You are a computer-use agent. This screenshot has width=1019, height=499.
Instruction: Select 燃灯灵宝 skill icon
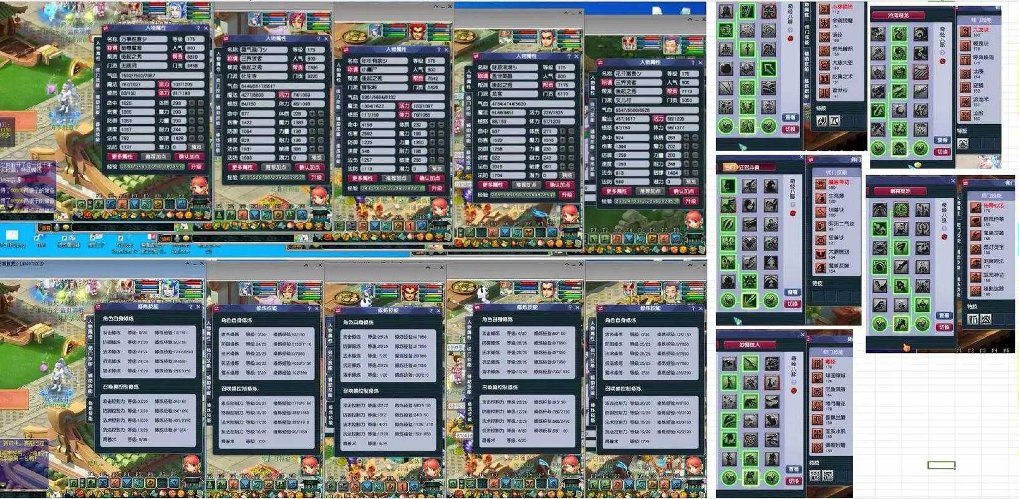point(976,249)
